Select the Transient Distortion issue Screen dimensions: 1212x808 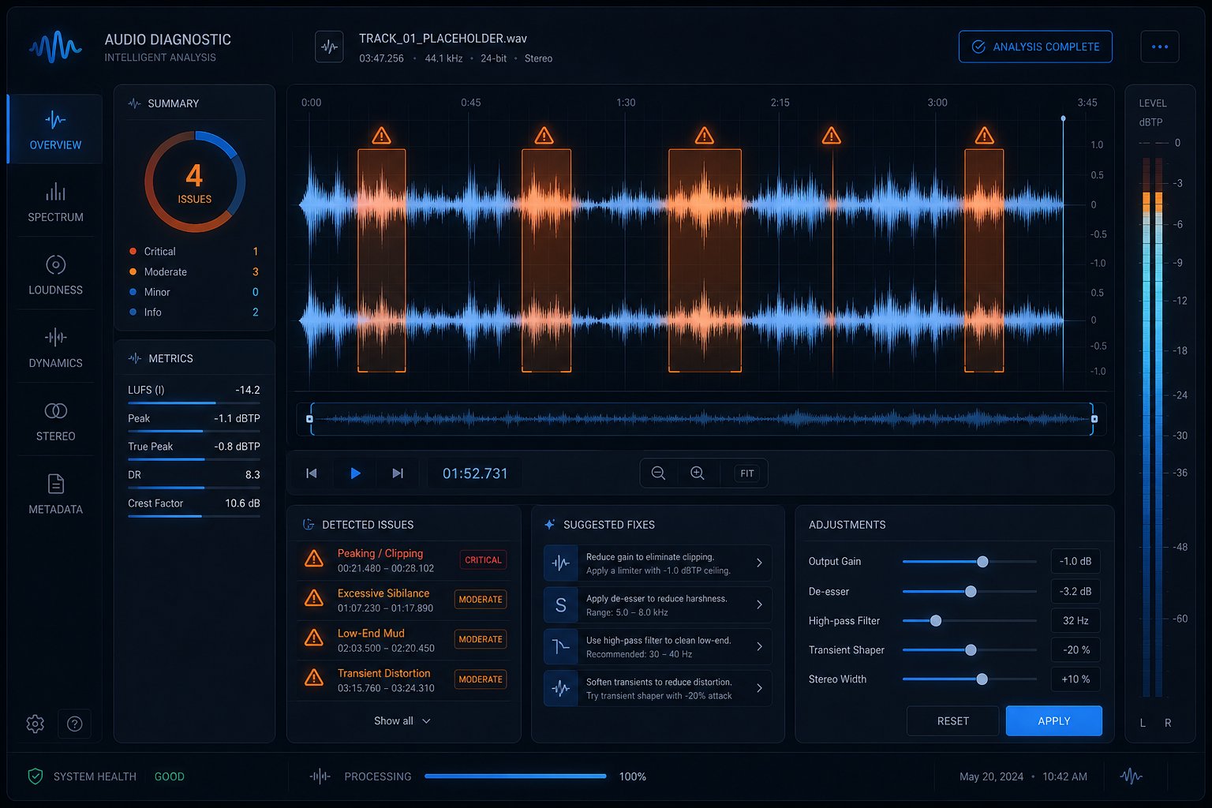point(404,679)
